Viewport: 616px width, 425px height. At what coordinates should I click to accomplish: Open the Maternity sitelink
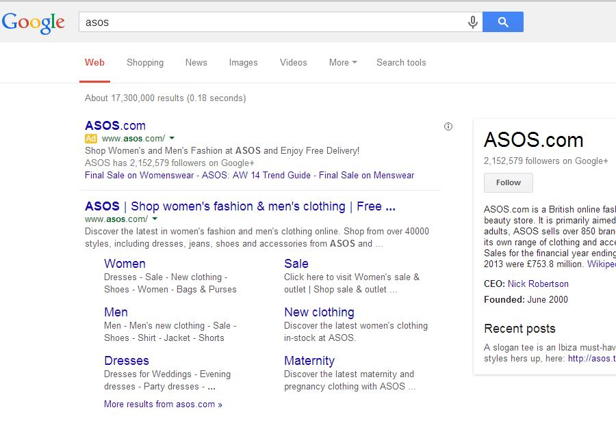(x=309, y=361)
